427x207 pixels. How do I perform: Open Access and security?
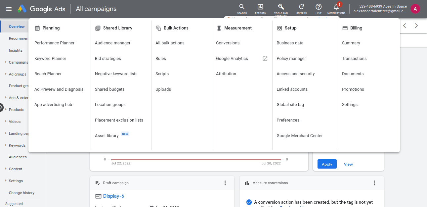click(296, 74)
